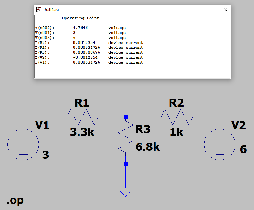Click the Operating Point header text
The image size is (254, 210).
click(81, 18)
